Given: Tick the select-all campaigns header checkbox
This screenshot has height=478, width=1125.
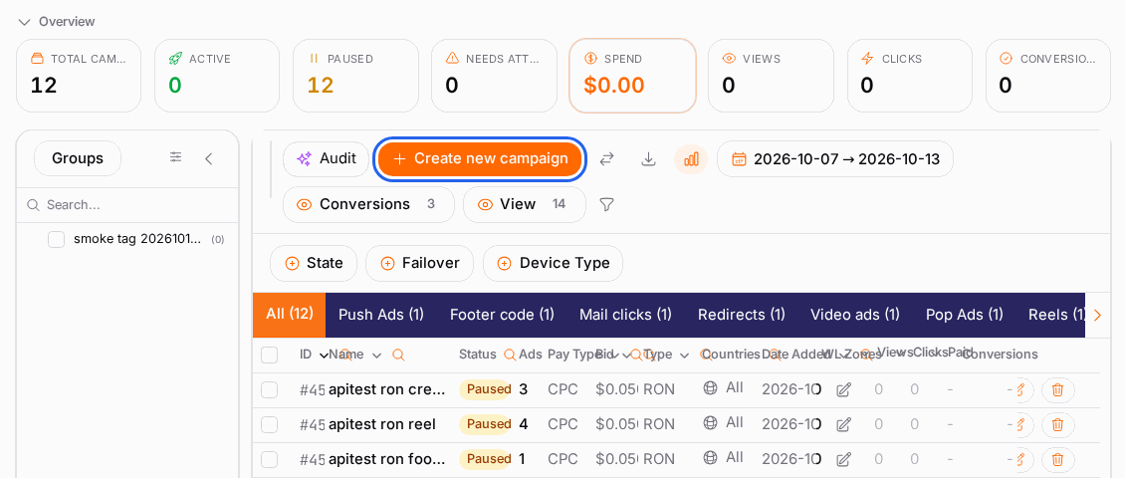Looking at the screenshot, I should [269, 355].
